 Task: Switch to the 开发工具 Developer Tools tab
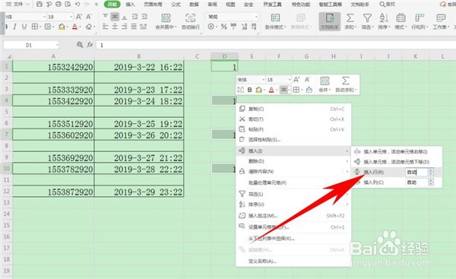point(272,5)
